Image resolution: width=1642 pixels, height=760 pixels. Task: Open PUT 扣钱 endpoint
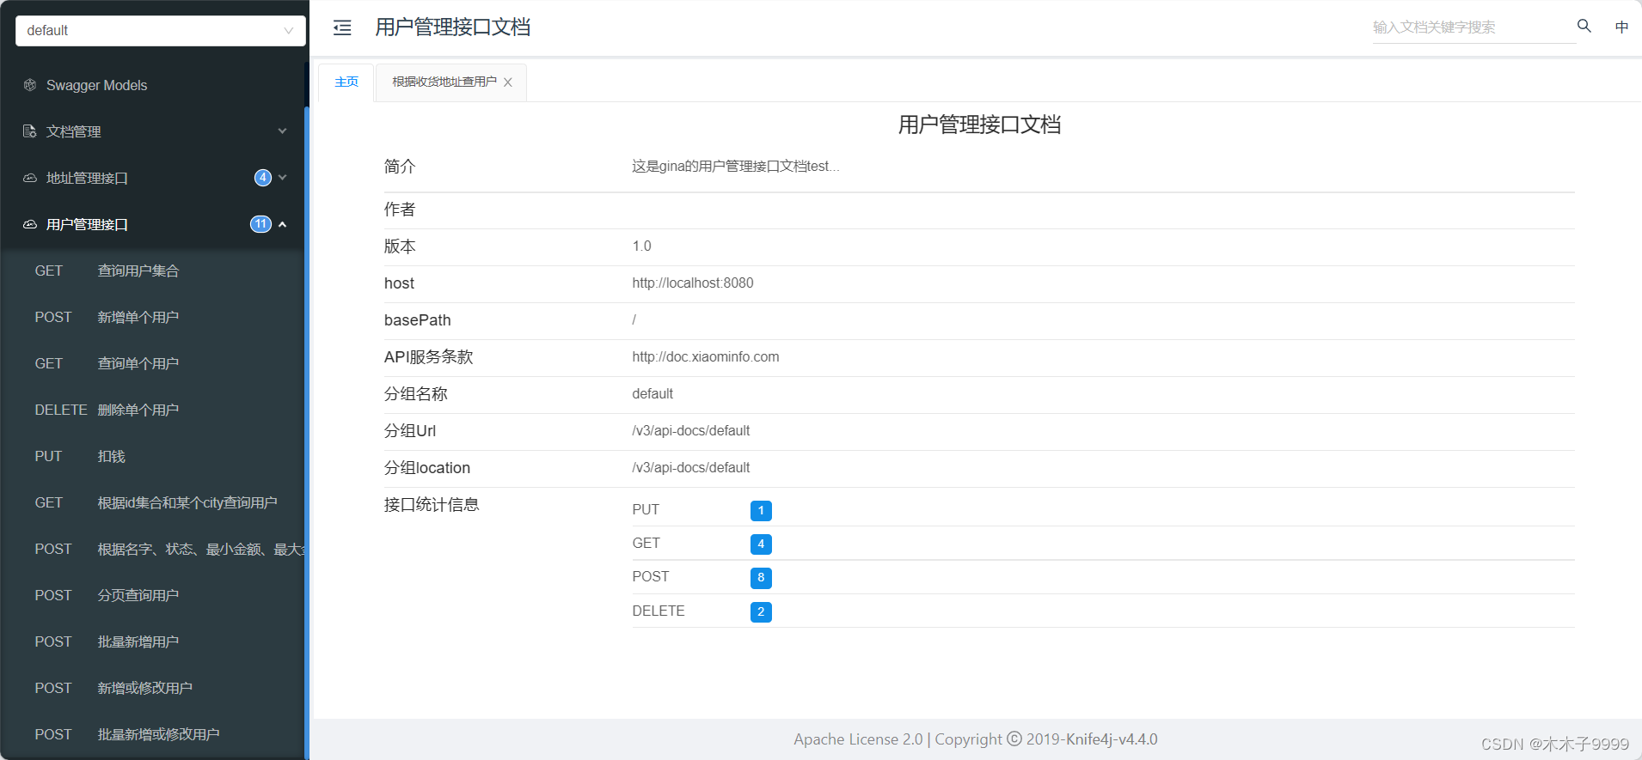click(153, 456)
